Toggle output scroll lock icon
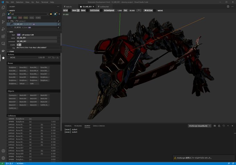Screen dimensions: 236x165 tap(219, 126)
